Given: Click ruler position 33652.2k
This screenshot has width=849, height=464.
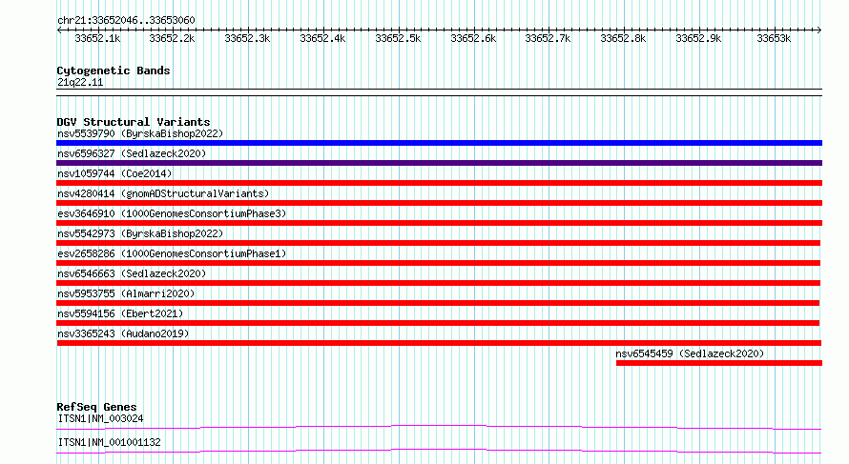Looking at the screenshot, I should pyautogui.click(x=172, y=38).
